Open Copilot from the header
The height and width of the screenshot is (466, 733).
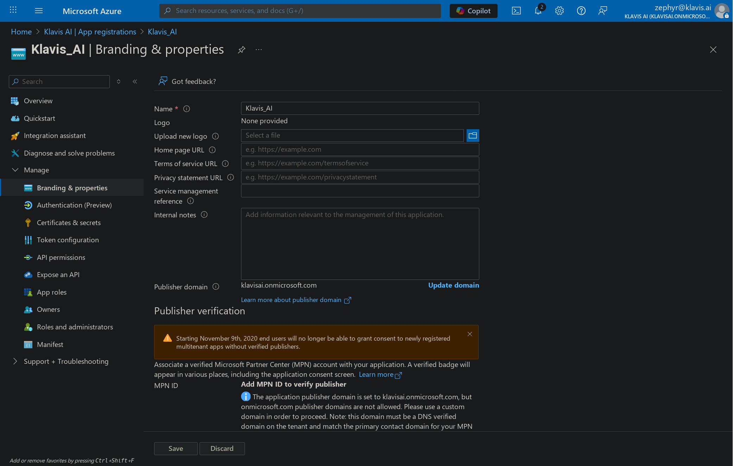(x=473, y=11)
